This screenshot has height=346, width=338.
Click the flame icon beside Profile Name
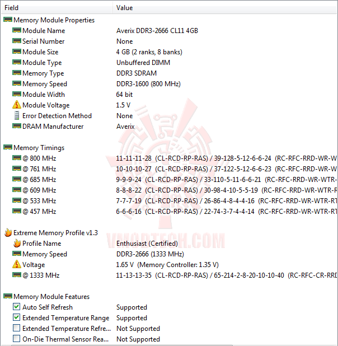(17, 243)
